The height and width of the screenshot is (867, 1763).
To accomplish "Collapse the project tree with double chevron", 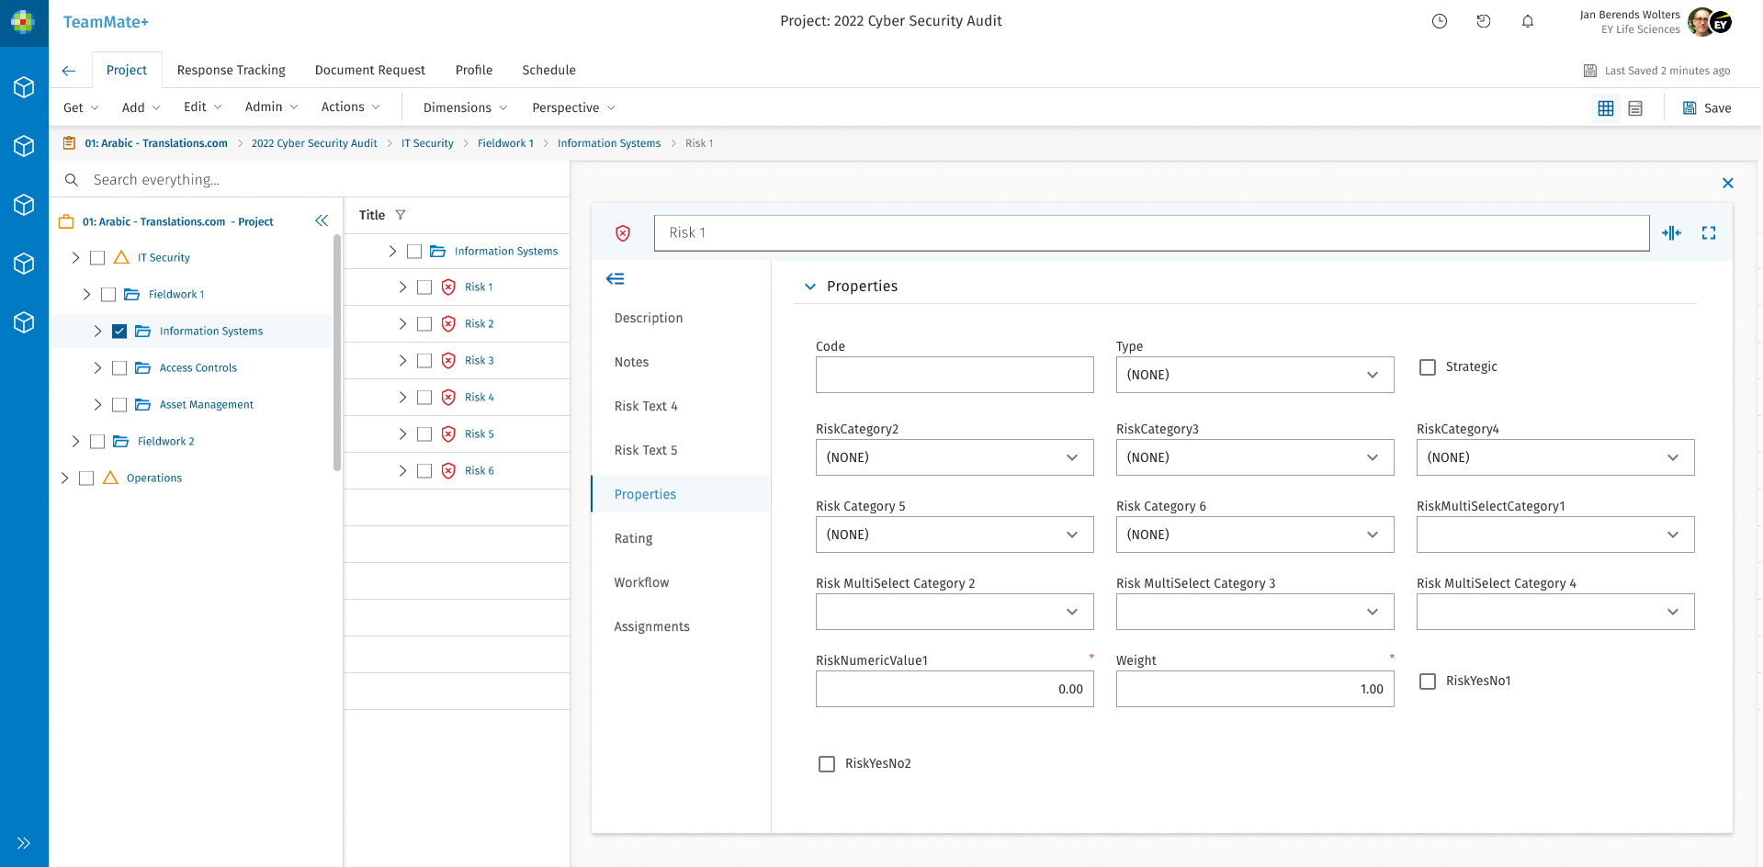I will [x=322, y=220].
